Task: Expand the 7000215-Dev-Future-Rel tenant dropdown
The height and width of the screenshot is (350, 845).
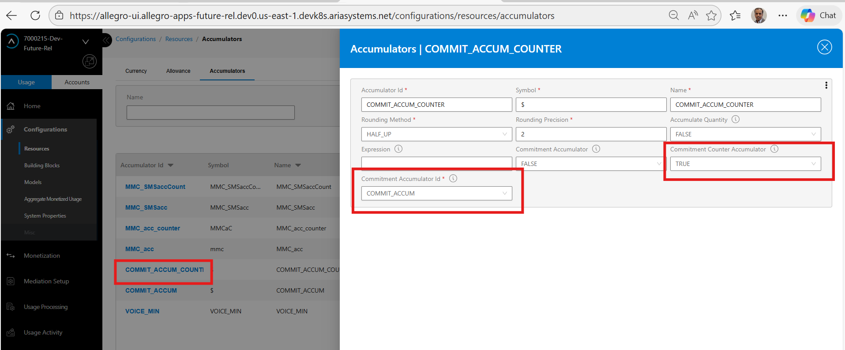Action: 86,42
